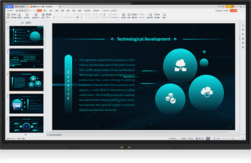Click the command search box
This screenshot has width=251, height=163.
point(109,10)
